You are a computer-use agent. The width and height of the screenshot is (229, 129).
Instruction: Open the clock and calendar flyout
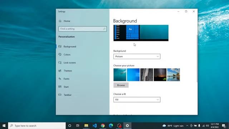(215, 126)
